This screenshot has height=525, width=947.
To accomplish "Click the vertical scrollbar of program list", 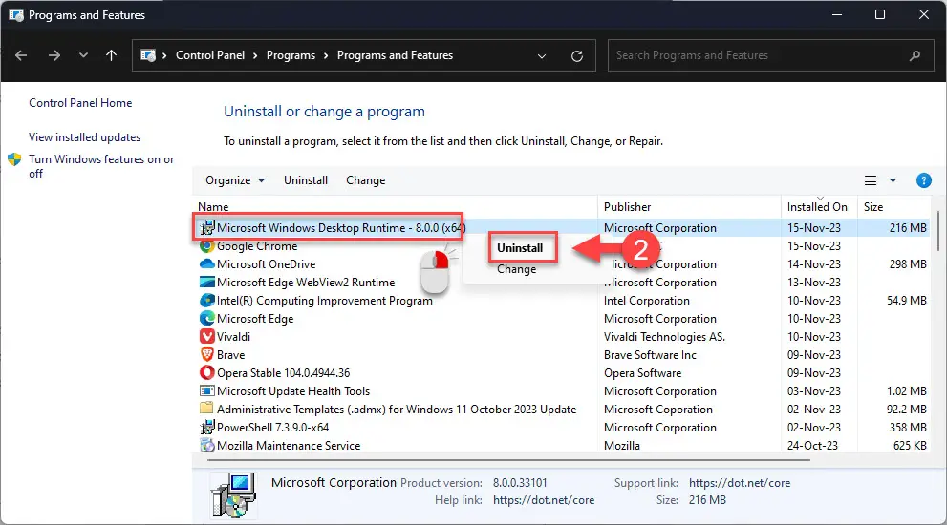I will coord(938,230).
